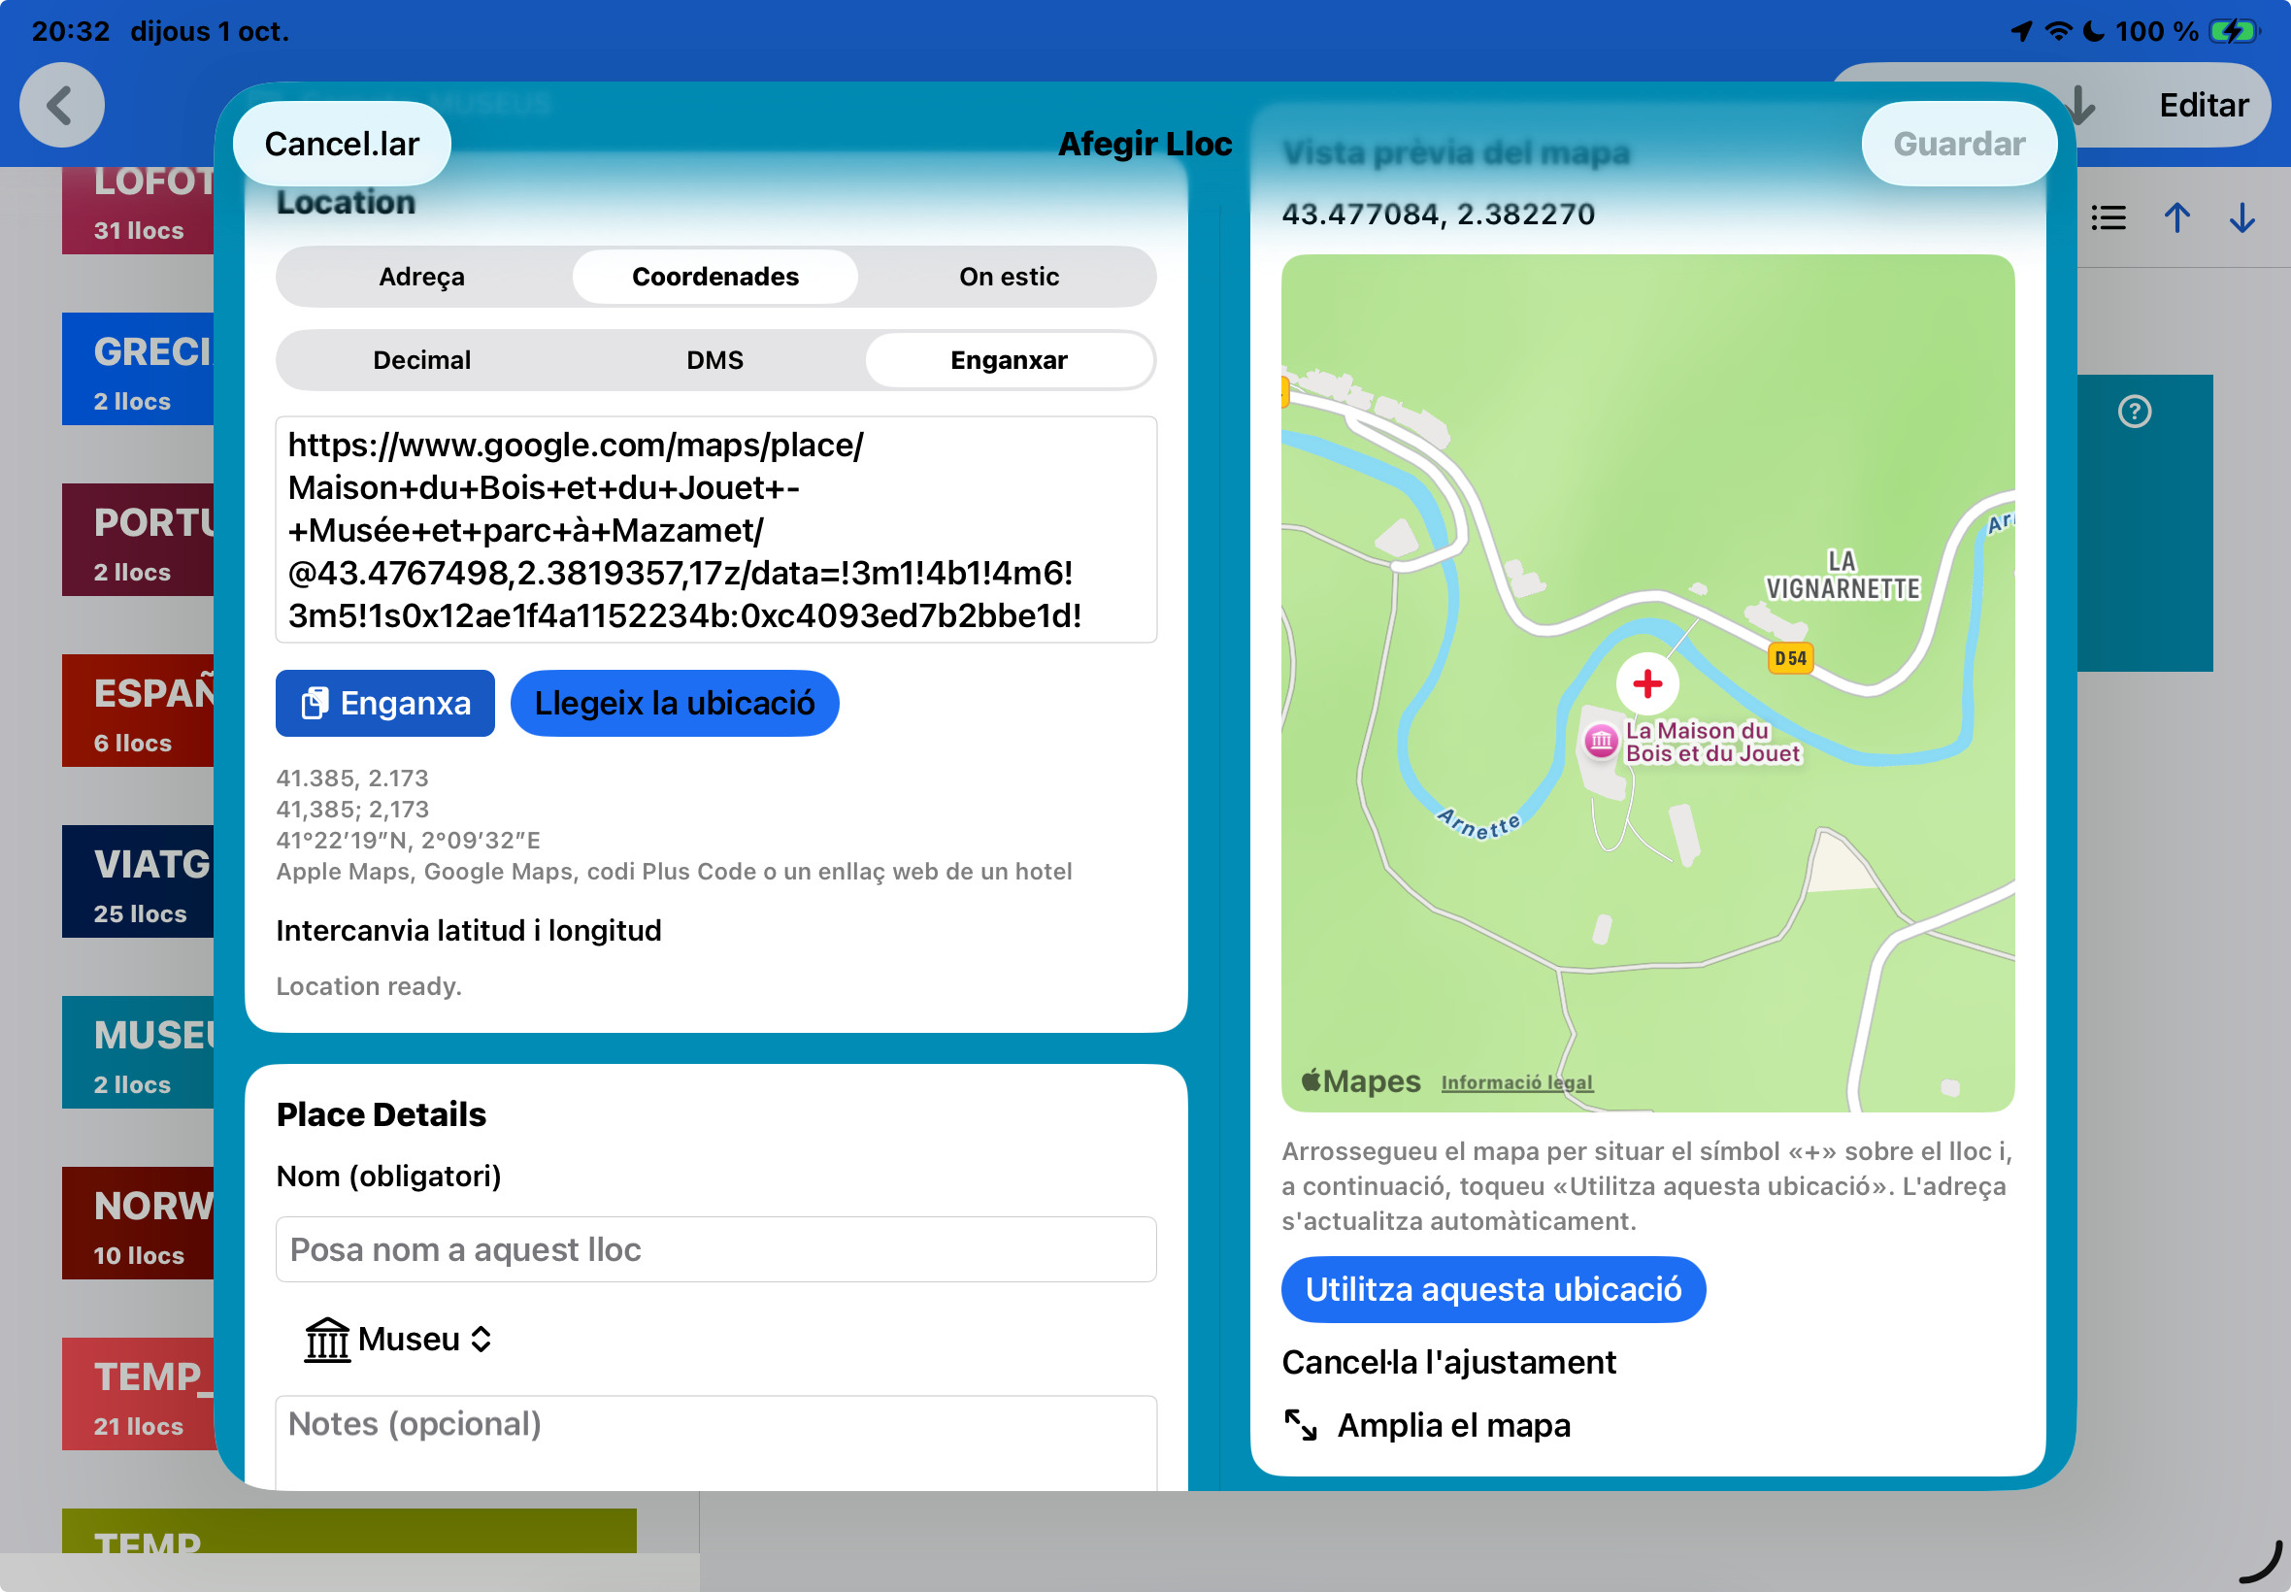Screen dimensions: 2291x1592
Task: Switch to On estic location mode
Action: click(x=1009, y=277)
